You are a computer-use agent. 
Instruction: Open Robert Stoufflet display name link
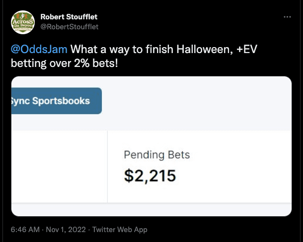(x=69, y=17)
